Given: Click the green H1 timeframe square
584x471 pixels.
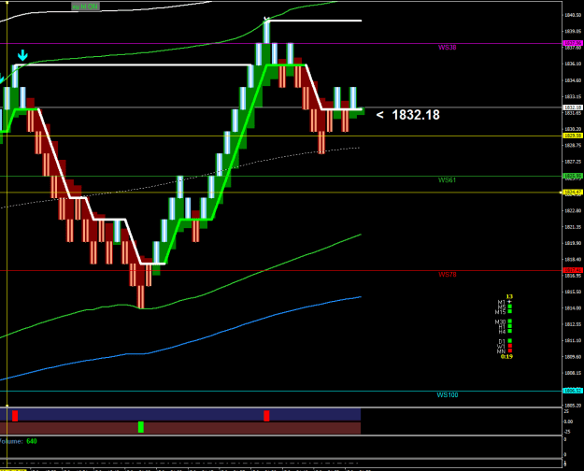Looking at the screenshot, I should [x=510, y=326].
